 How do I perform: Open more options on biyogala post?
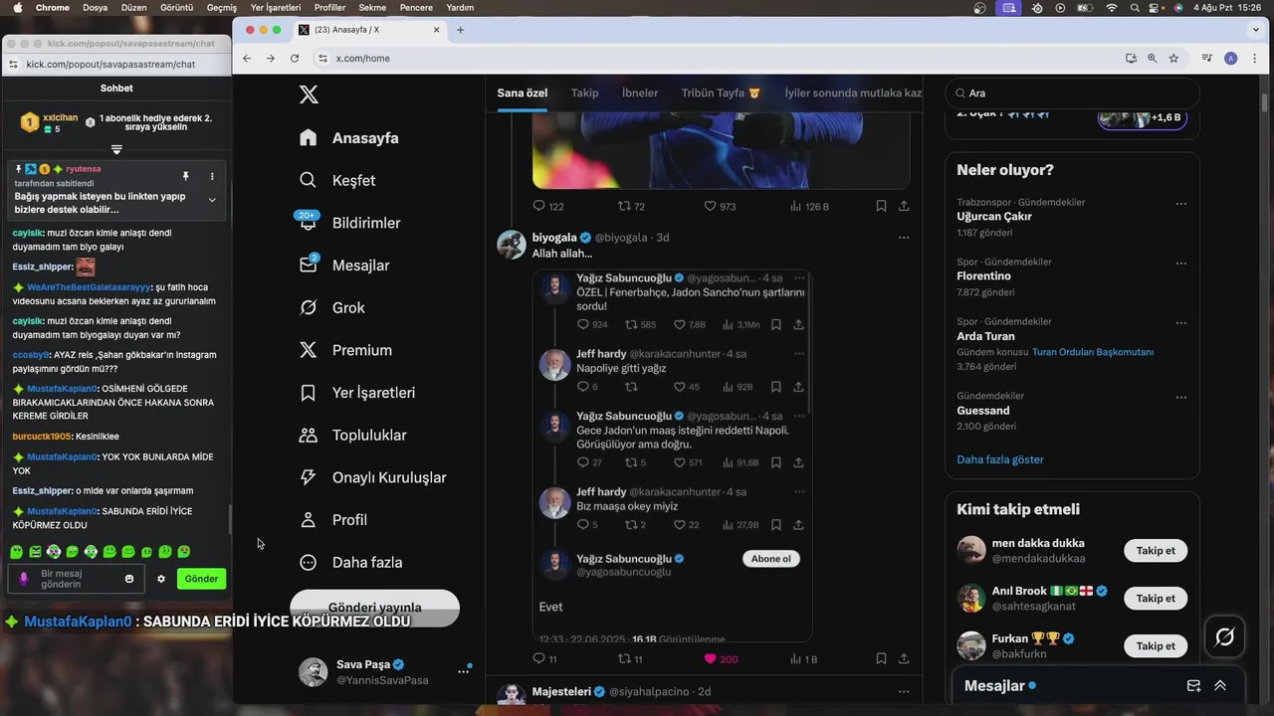pyautogui.click(x=904, y=238)
